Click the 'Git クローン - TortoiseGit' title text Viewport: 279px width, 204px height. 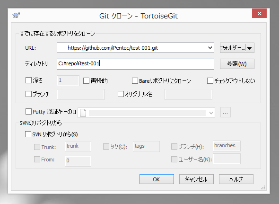139,16
